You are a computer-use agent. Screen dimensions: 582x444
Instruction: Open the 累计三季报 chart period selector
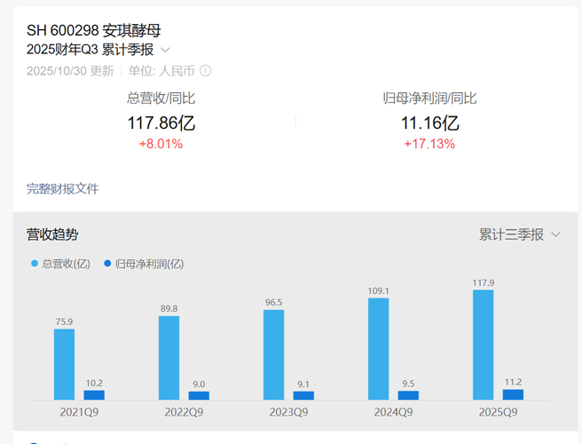tap(519, 234)
